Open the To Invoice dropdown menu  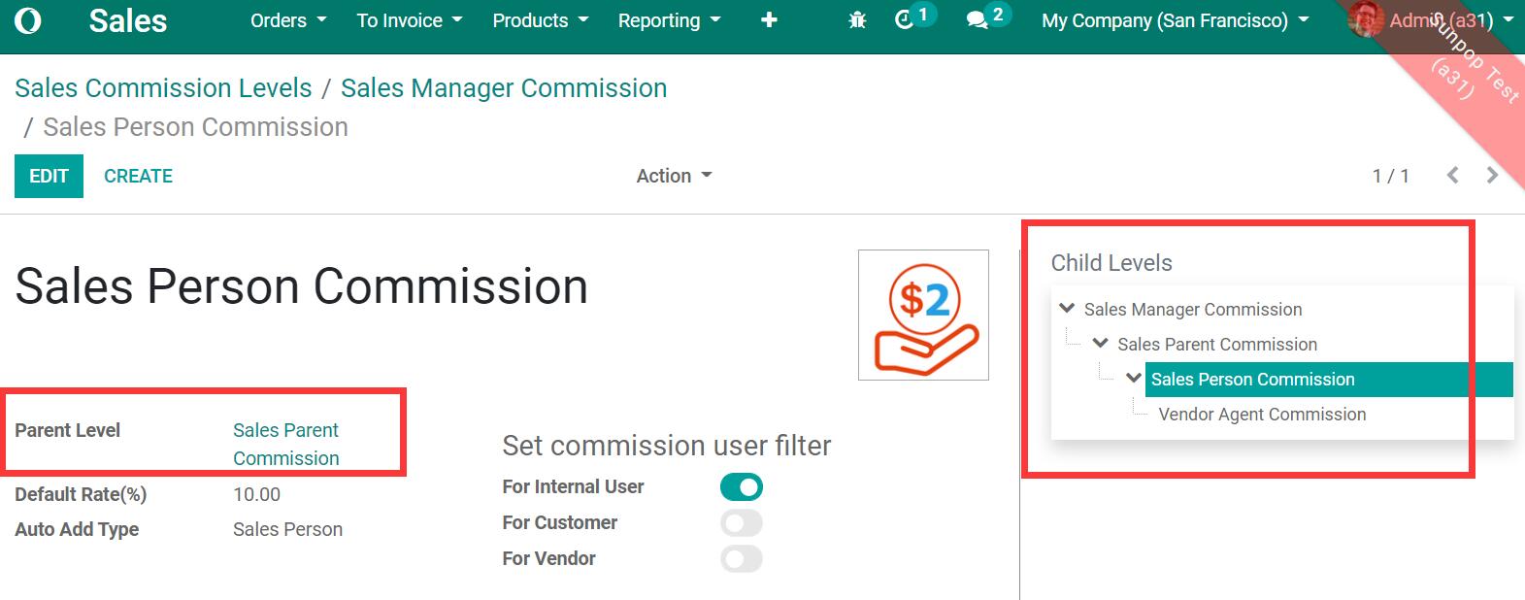tap(410, 20)
